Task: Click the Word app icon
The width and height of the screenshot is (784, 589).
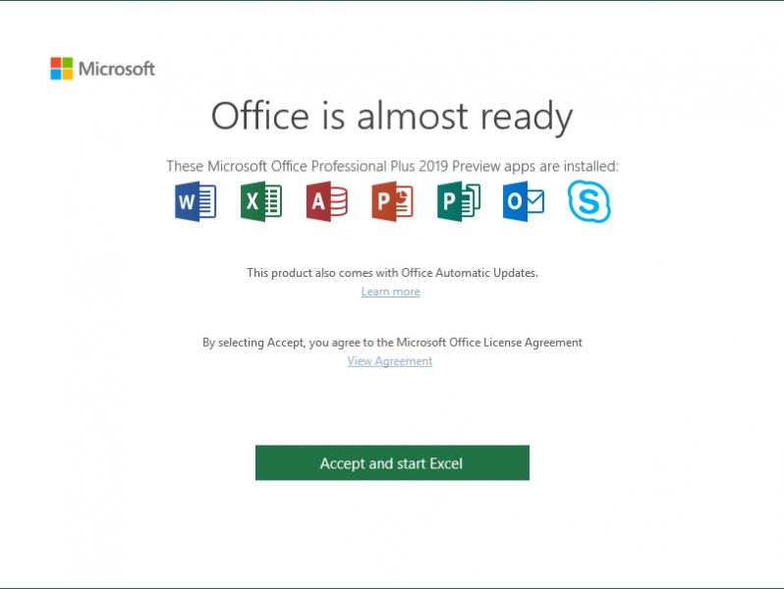Action: [196, 201]
